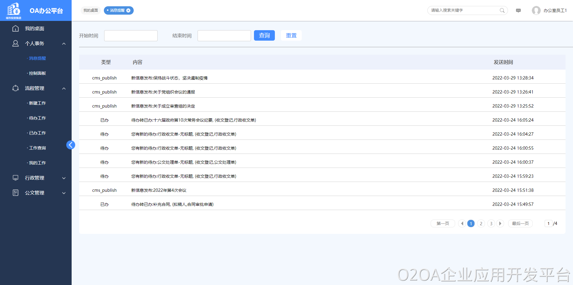The height and width of the screenshot is (285, 573).
Task: Collapse the 个人事务 menu section
Action: pyautogui.click(x=64, y=44)
